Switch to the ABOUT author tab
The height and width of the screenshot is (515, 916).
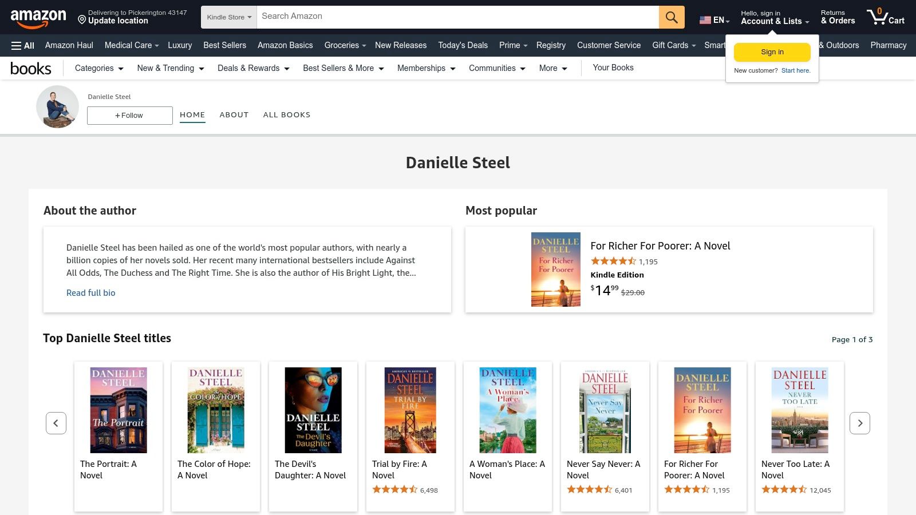pos(234,115)
